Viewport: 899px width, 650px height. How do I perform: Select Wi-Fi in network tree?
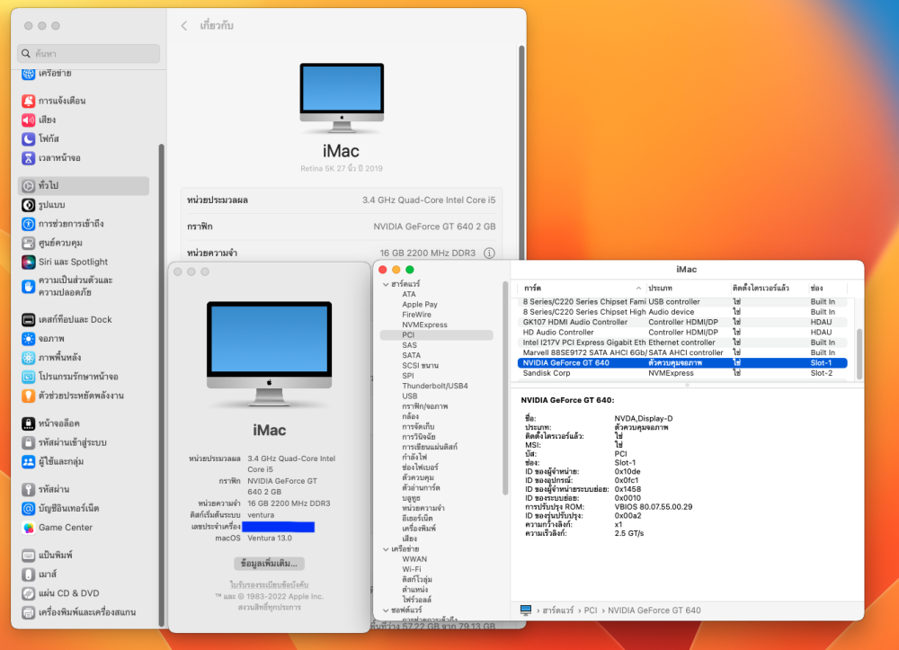pyautogui.click(x=412, y=569)
